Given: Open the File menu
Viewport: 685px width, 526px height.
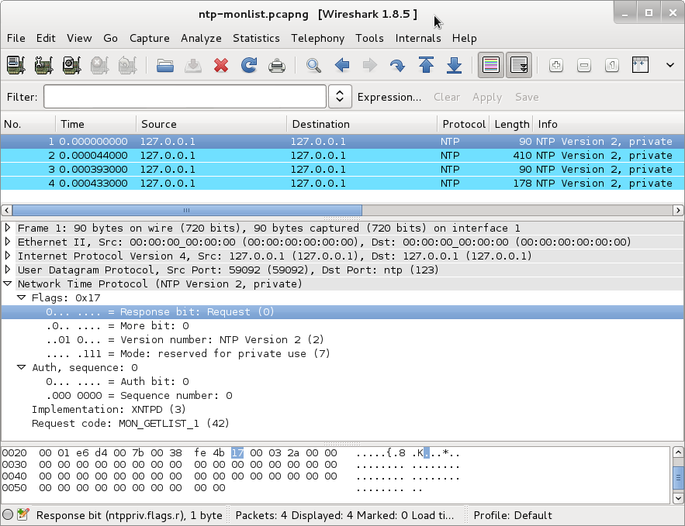Looking at the screenshot, I should pos(16,39).
